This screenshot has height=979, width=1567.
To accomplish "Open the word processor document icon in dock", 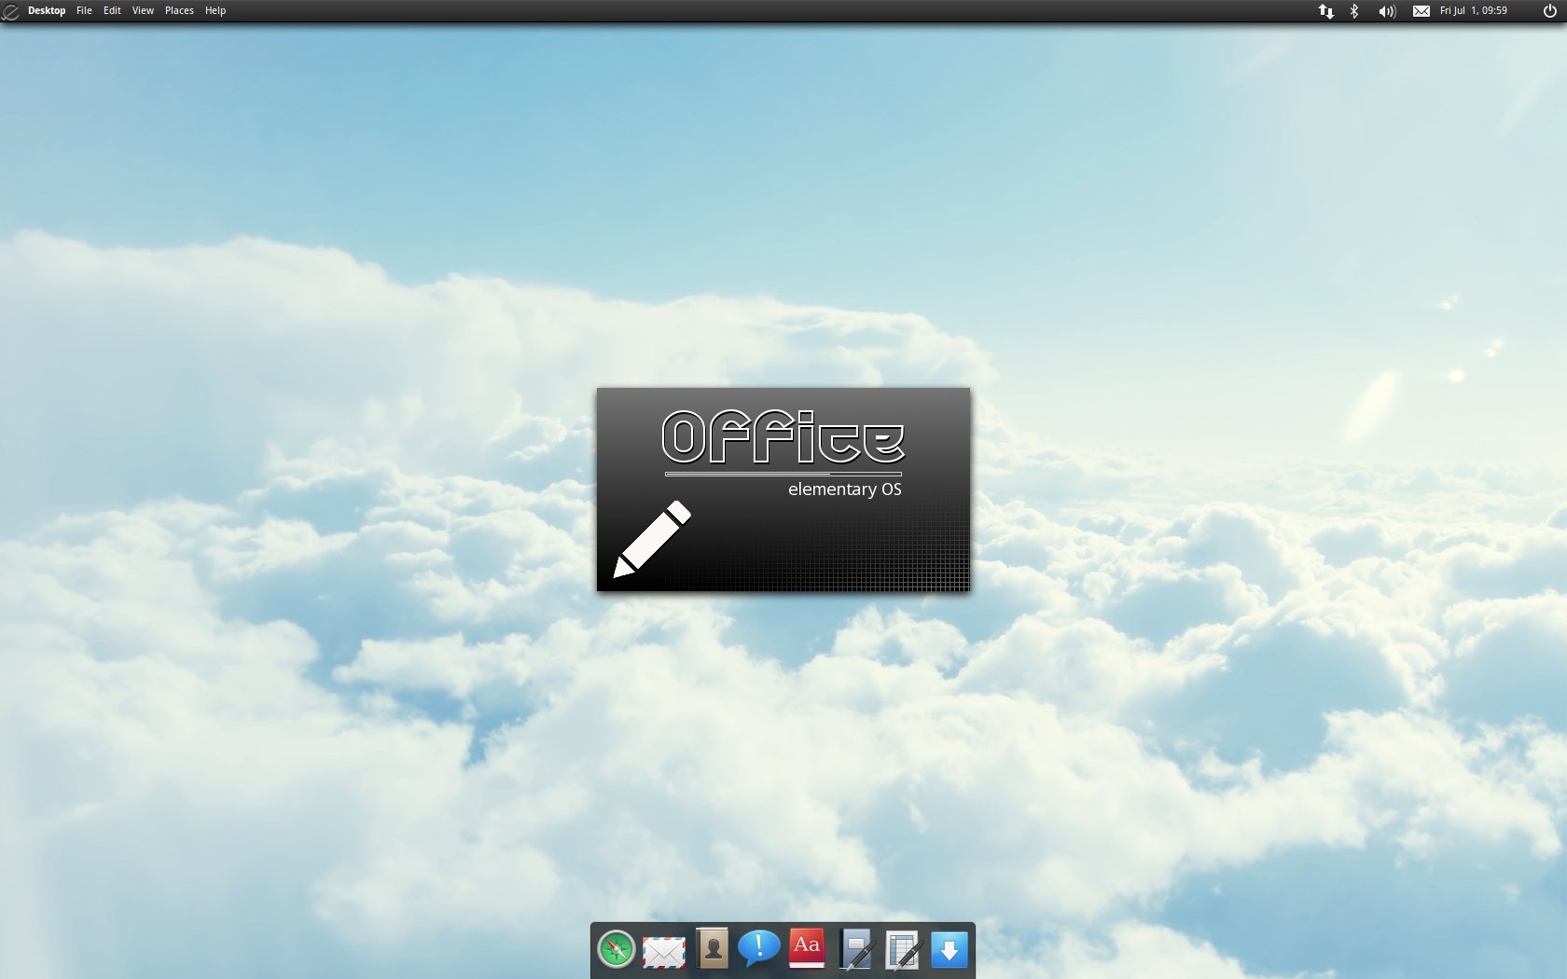I will click(855, 949).
